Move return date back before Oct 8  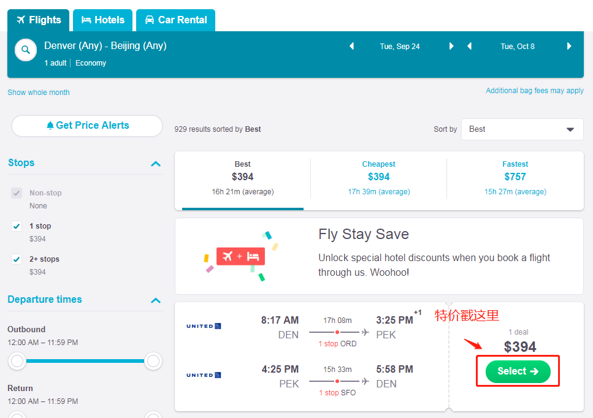click(469, 46)
